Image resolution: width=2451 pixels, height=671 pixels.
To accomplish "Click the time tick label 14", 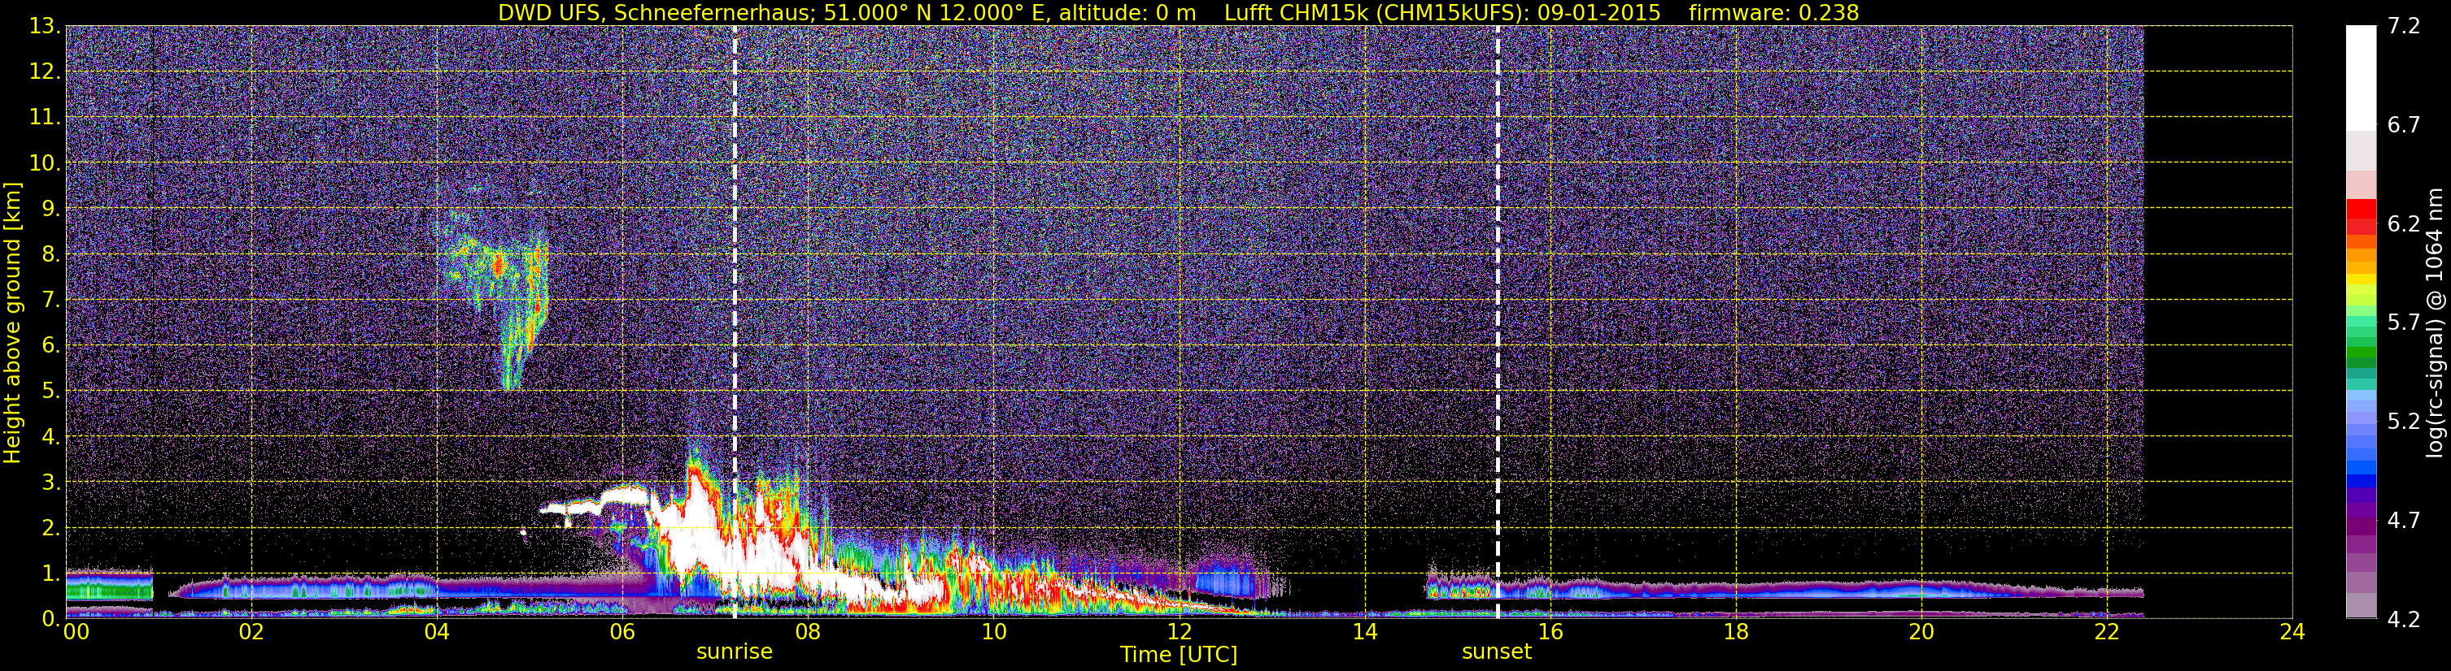I will coord(1364,632).
